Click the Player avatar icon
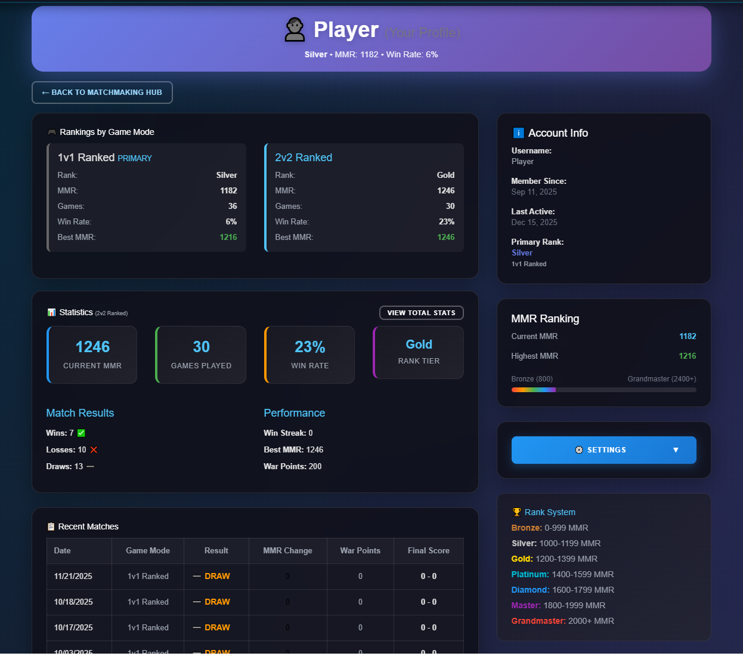743x656 pixels. [295, 29]
